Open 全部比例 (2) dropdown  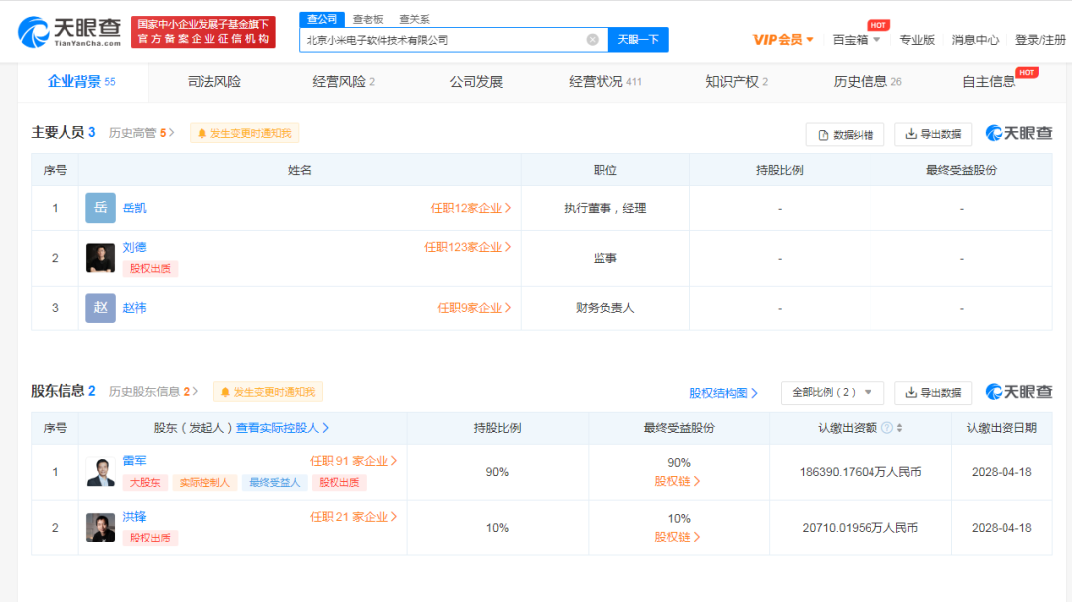click(832, 392)
